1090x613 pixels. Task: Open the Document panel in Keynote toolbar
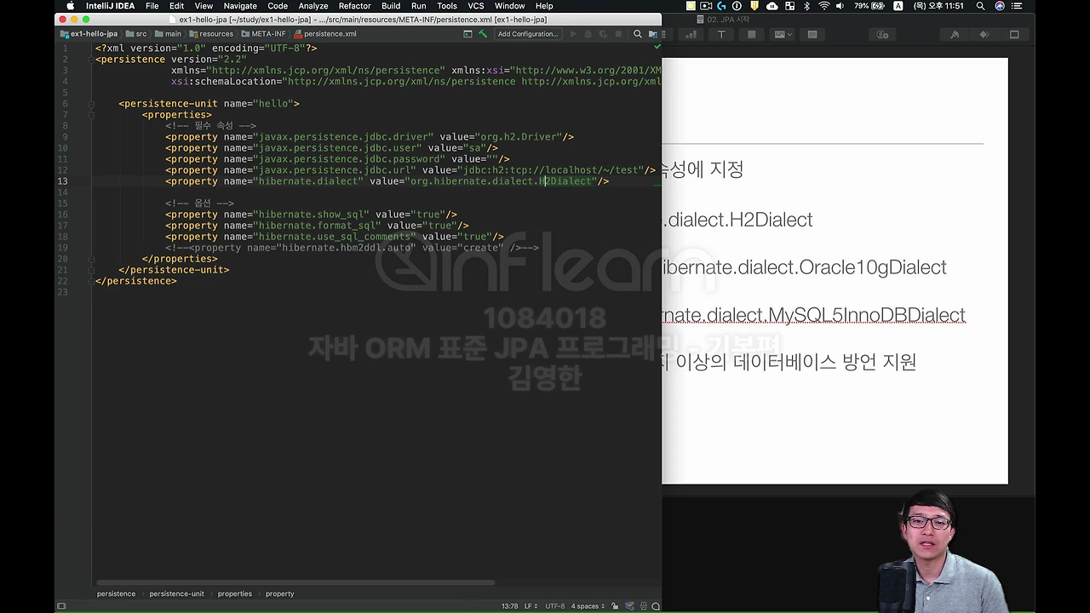(x=1014, y=34)
